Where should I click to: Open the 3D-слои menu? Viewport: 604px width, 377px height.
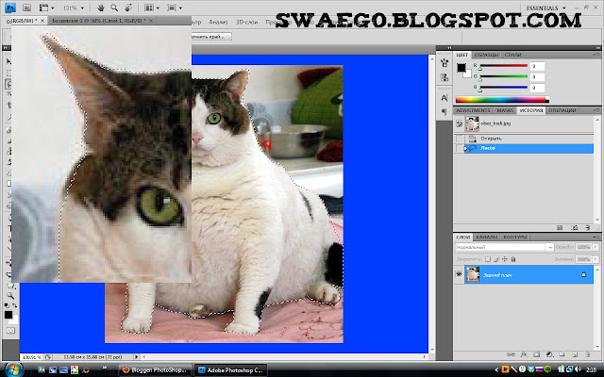point(246,22)
